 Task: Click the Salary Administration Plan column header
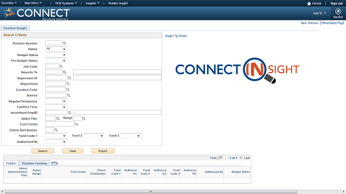tap(17, 172)
